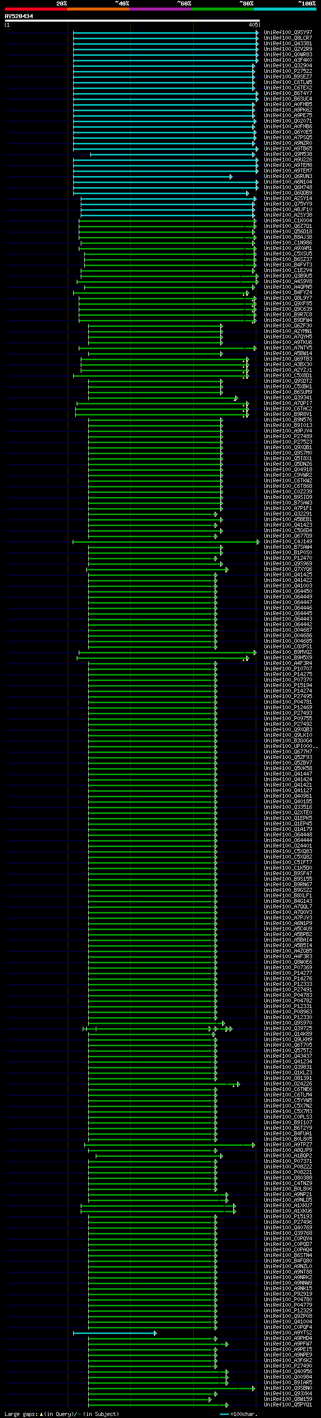The width and height of the screenshot is (321, 1418).
Task: Select the UniRef100_Q32904 label
Action: coord(288,66)
